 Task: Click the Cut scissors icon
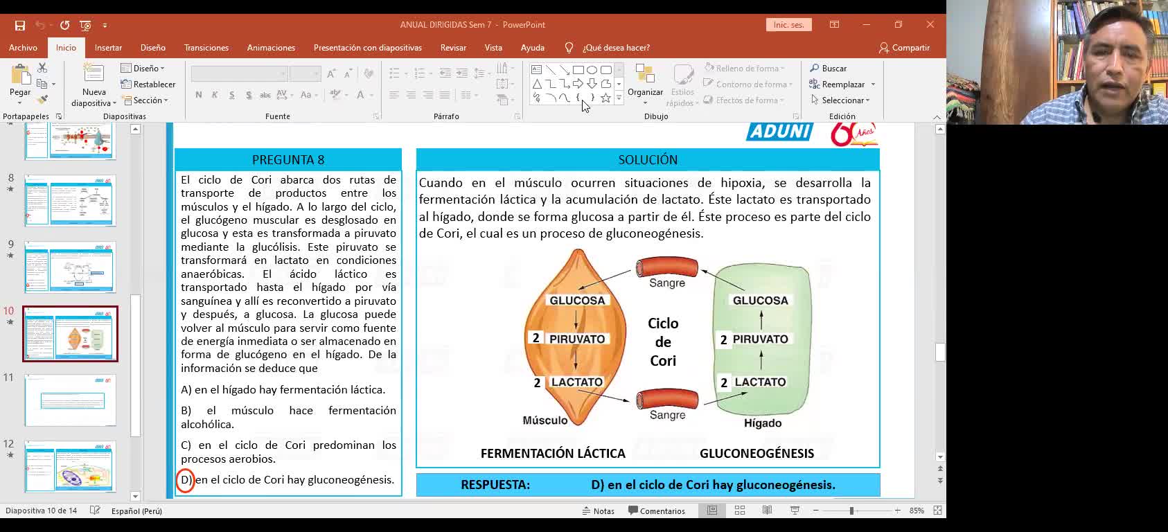click(x=42, y=68)
